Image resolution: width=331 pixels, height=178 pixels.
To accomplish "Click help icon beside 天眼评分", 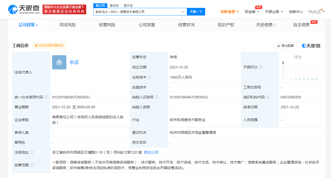I will pyautogui.click(x=261, y=67).
